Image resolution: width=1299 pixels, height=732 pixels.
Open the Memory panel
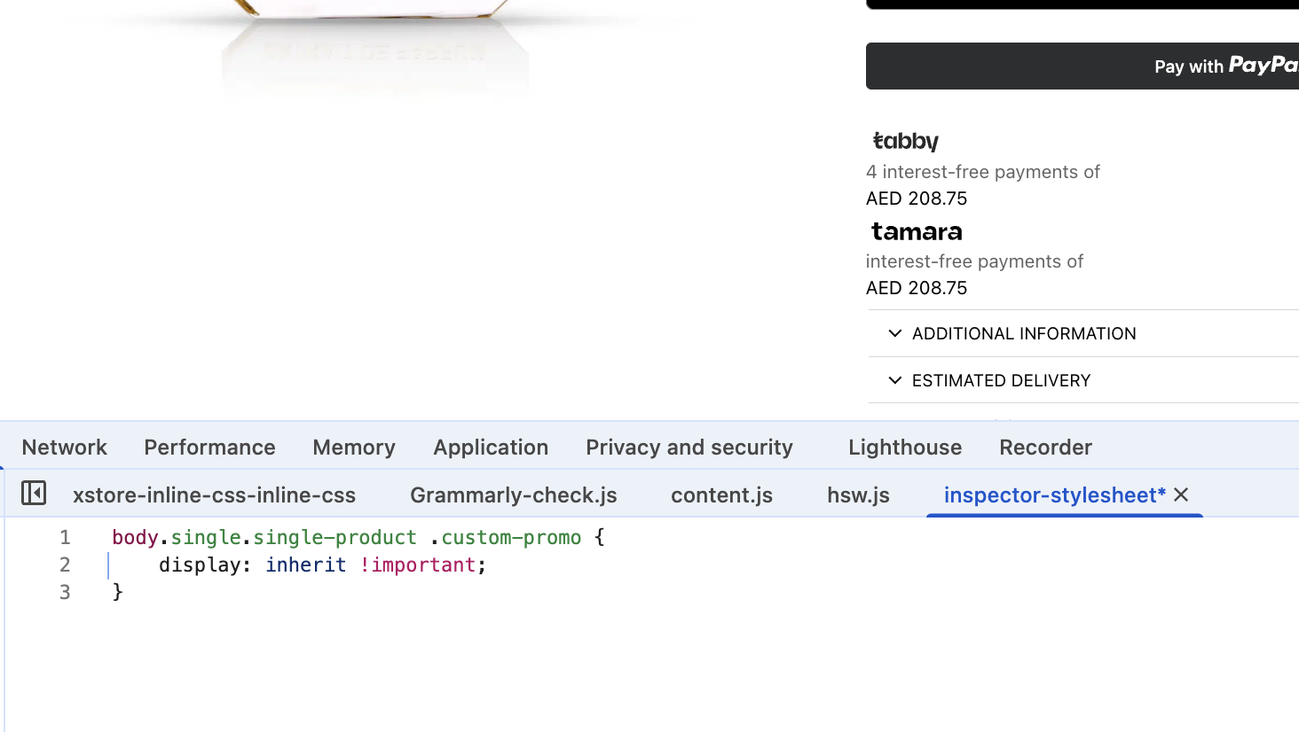[354, 448]
